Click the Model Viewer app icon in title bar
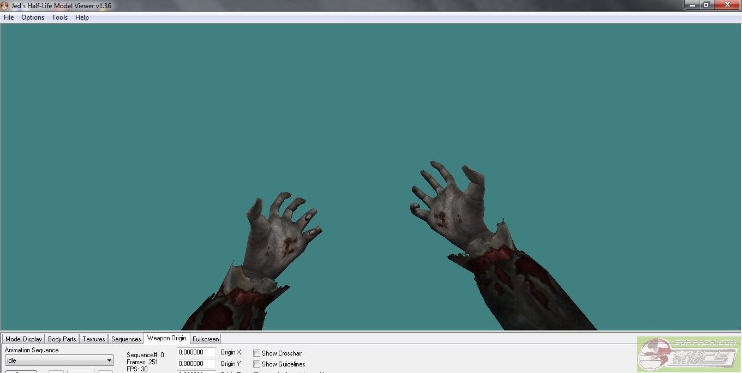The width and height of the screenshot is (742, 373). (5, 5)
